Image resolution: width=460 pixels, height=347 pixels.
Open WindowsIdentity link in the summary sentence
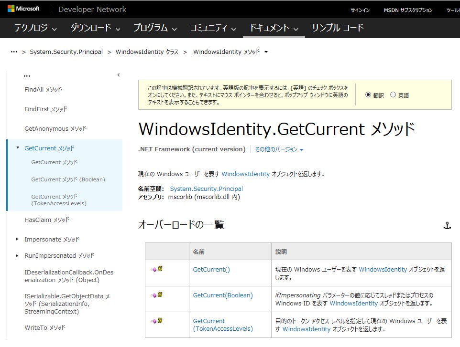click(x=246, y=174)
